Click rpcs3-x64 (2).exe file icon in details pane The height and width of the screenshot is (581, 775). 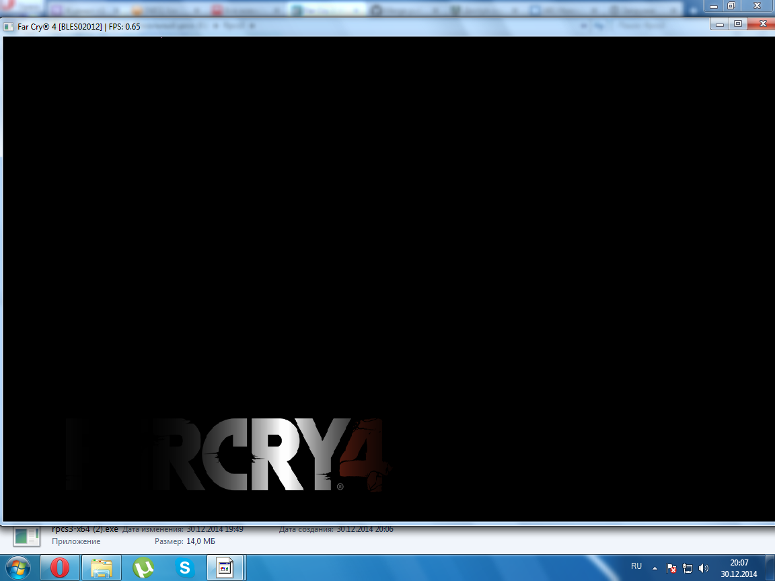(x=26, y=535)
